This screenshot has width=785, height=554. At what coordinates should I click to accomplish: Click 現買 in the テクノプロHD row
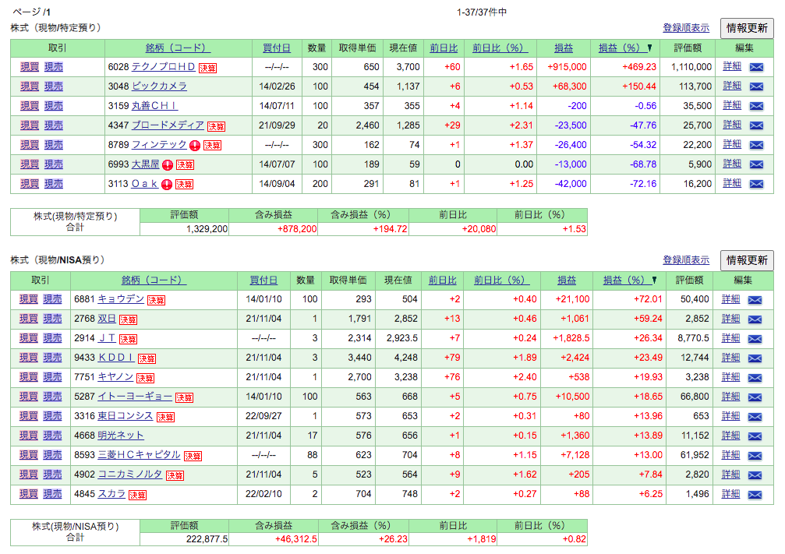pos(30,66)
